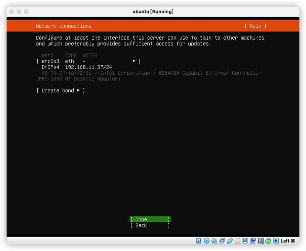Click the ubuntu [Running] window title
This screenshot has height=251, width=306.
[153, 11]
